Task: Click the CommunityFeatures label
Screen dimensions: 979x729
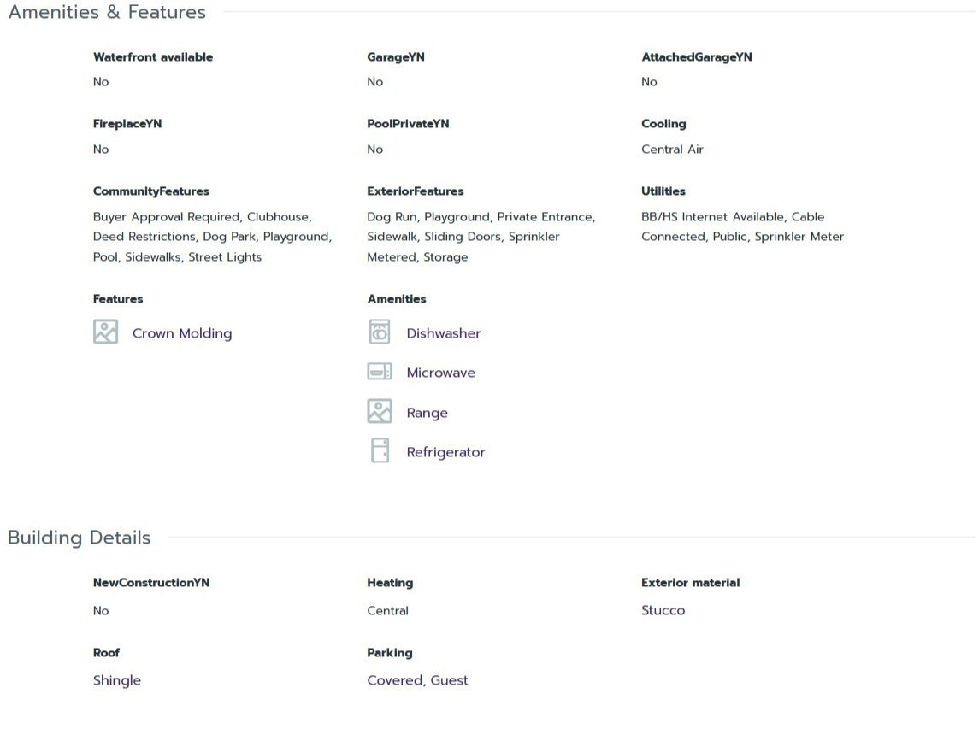Action: [151, 191]
